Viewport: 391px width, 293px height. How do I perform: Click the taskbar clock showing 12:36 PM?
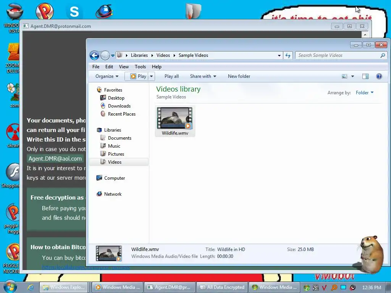click(x=372, y=288)
